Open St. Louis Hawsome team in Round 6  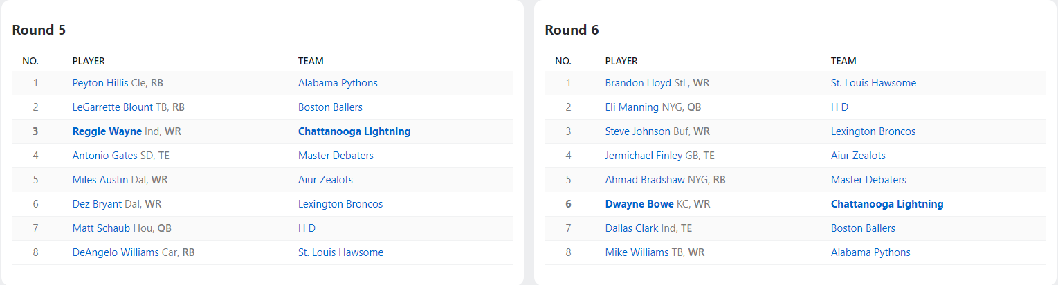873,83
